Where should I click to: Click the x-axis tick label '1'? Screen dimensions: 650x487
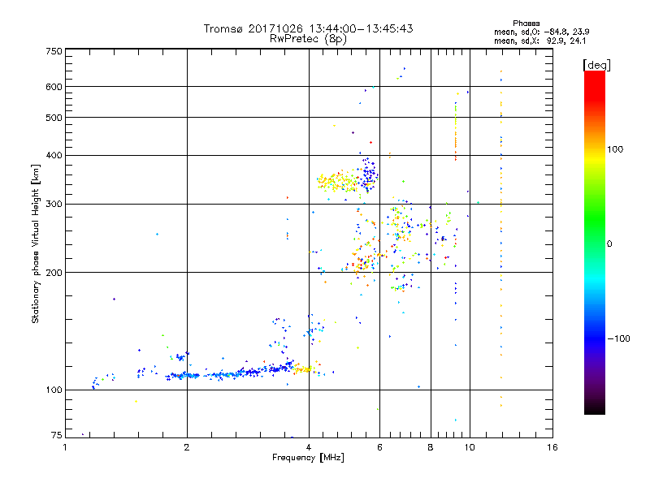coord(65,447)
